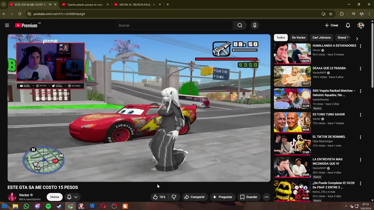Screen dimensions: 374x210
Task: Dislike the video with thumbs down
Action: (x=174, y=197)
